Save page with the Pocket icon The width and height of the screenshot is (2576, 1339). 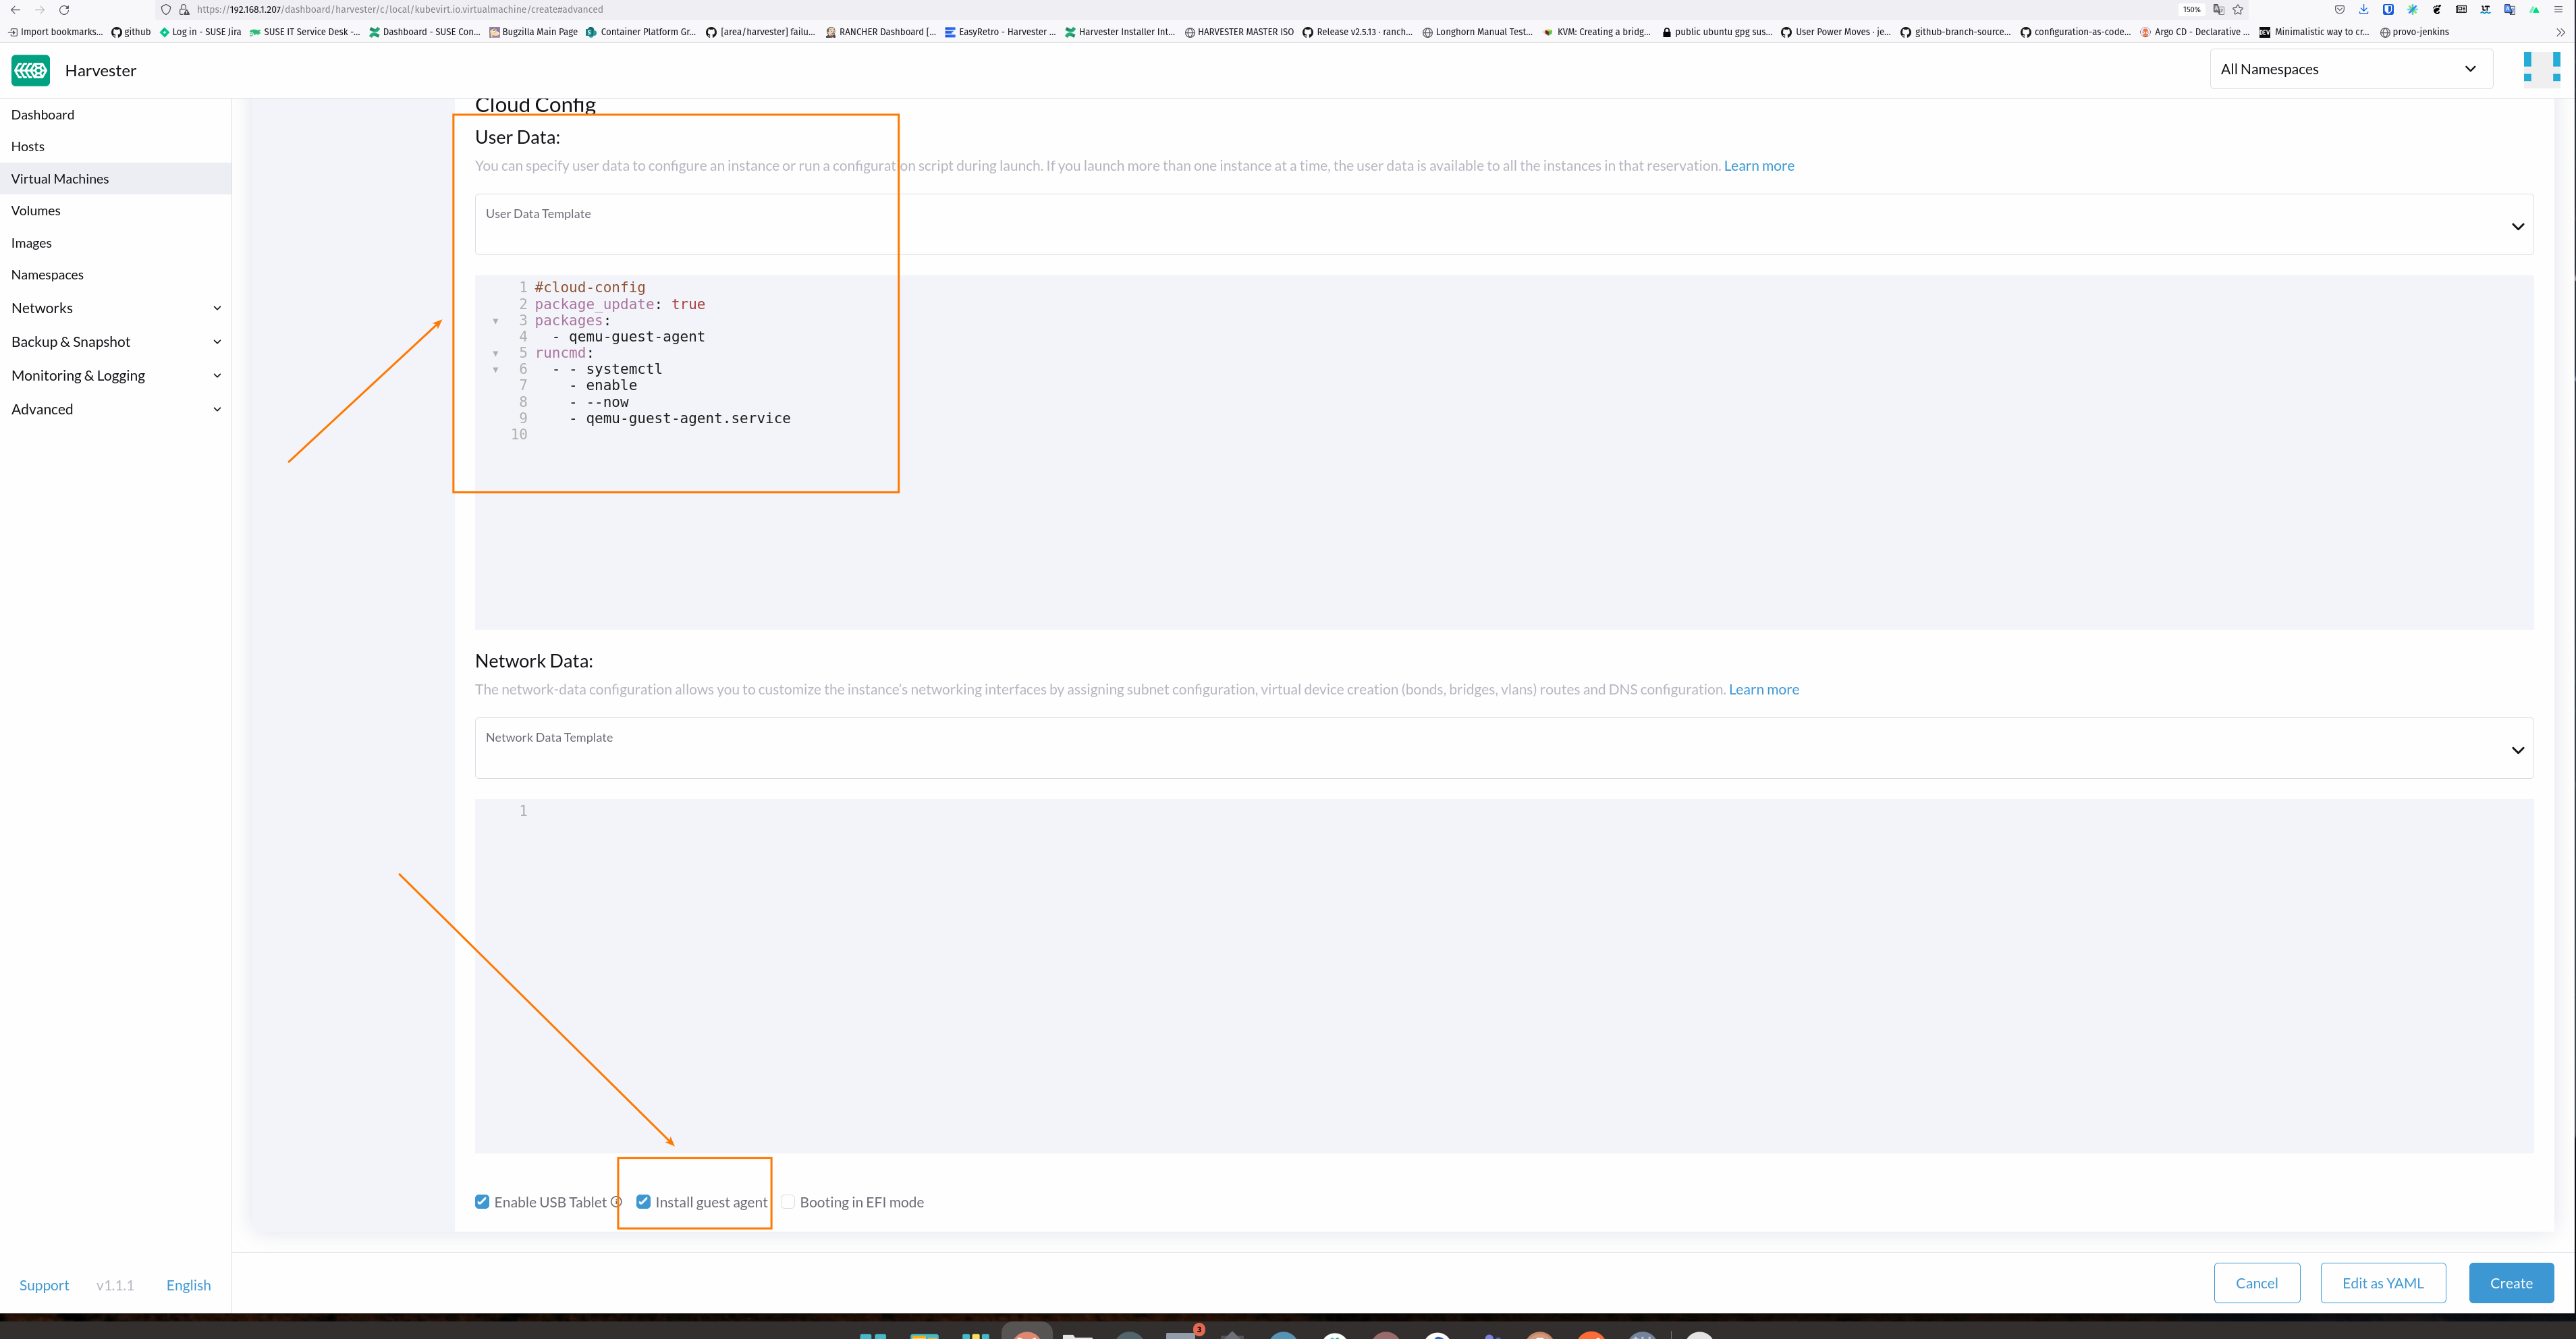[x=2340, y=9]
